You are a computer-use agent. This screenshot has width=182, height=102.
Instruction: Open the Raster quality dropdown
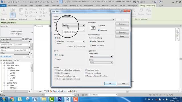(x=101, y=56)
